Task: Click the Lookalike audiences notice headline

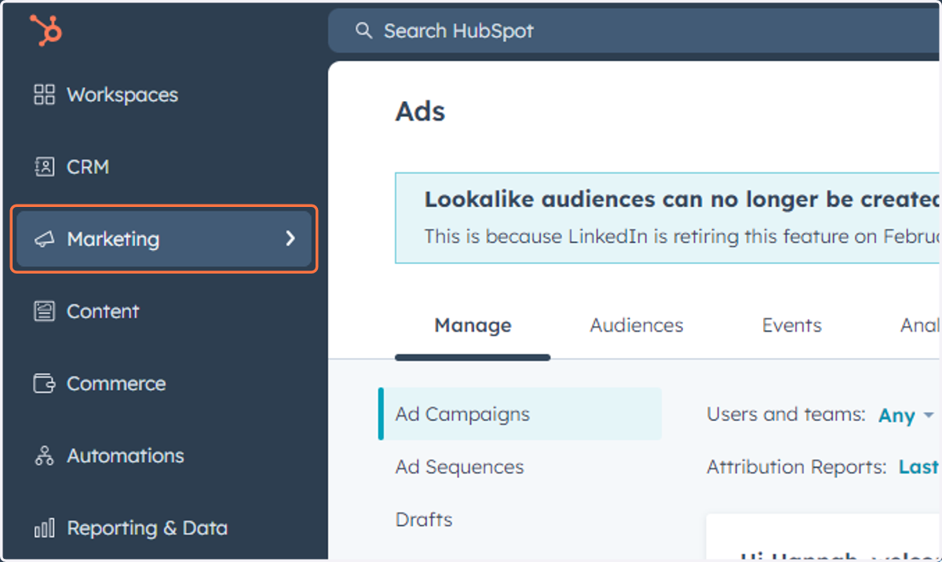Action: 682,199
